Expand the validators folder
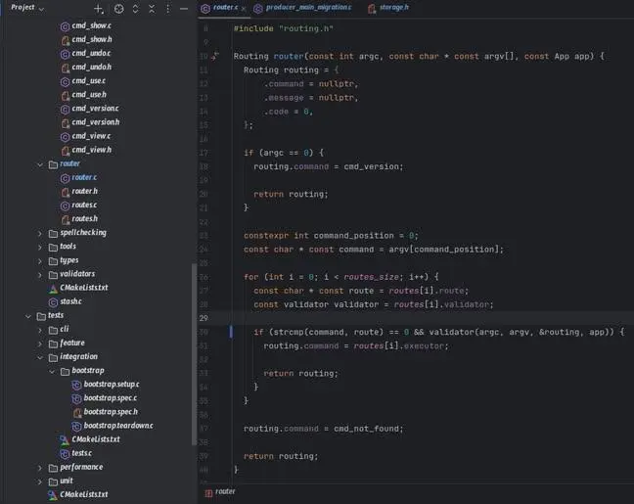Screen dimensions: 634x504 [x=40, y=275]
